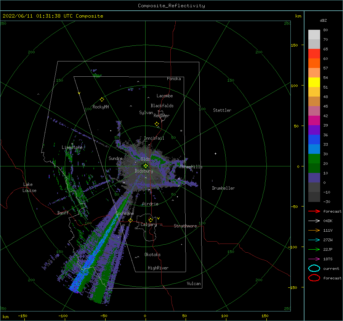The image size is (343, 321).
Task: Select the darkest gray -30 dBZ swatch
Action: [314, 197]
